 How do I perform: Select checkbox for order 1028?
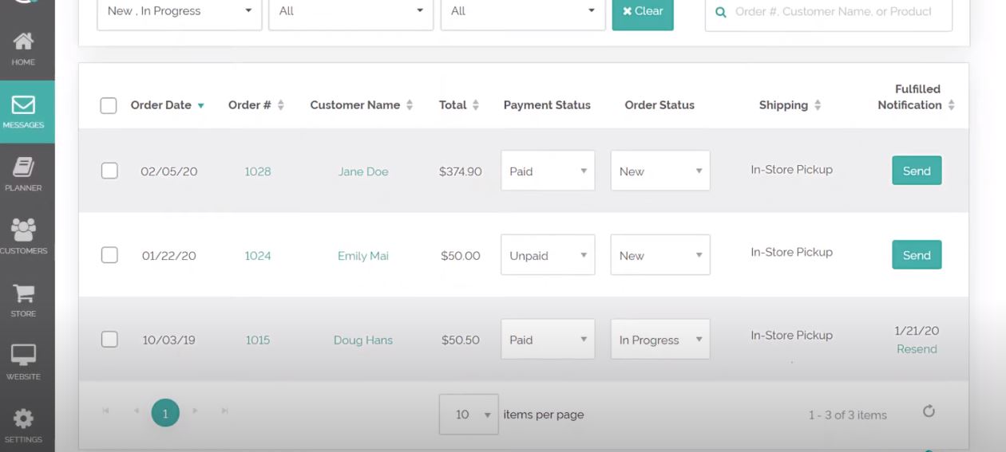pyautogui.click(x=109, y=171)
